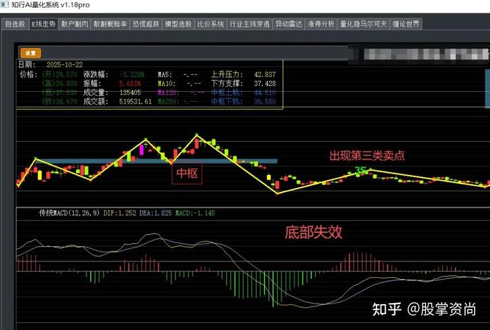
Task: Click the MACD:-1.145 readout
Action: click(195, 213)
